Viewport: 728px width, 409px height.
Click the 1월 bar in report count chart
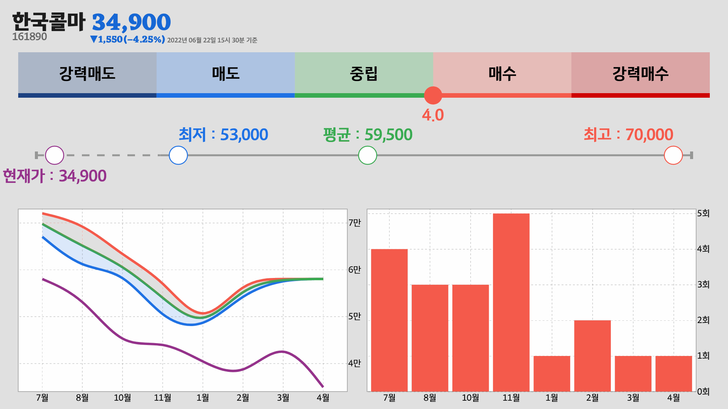tap(552, 373)
